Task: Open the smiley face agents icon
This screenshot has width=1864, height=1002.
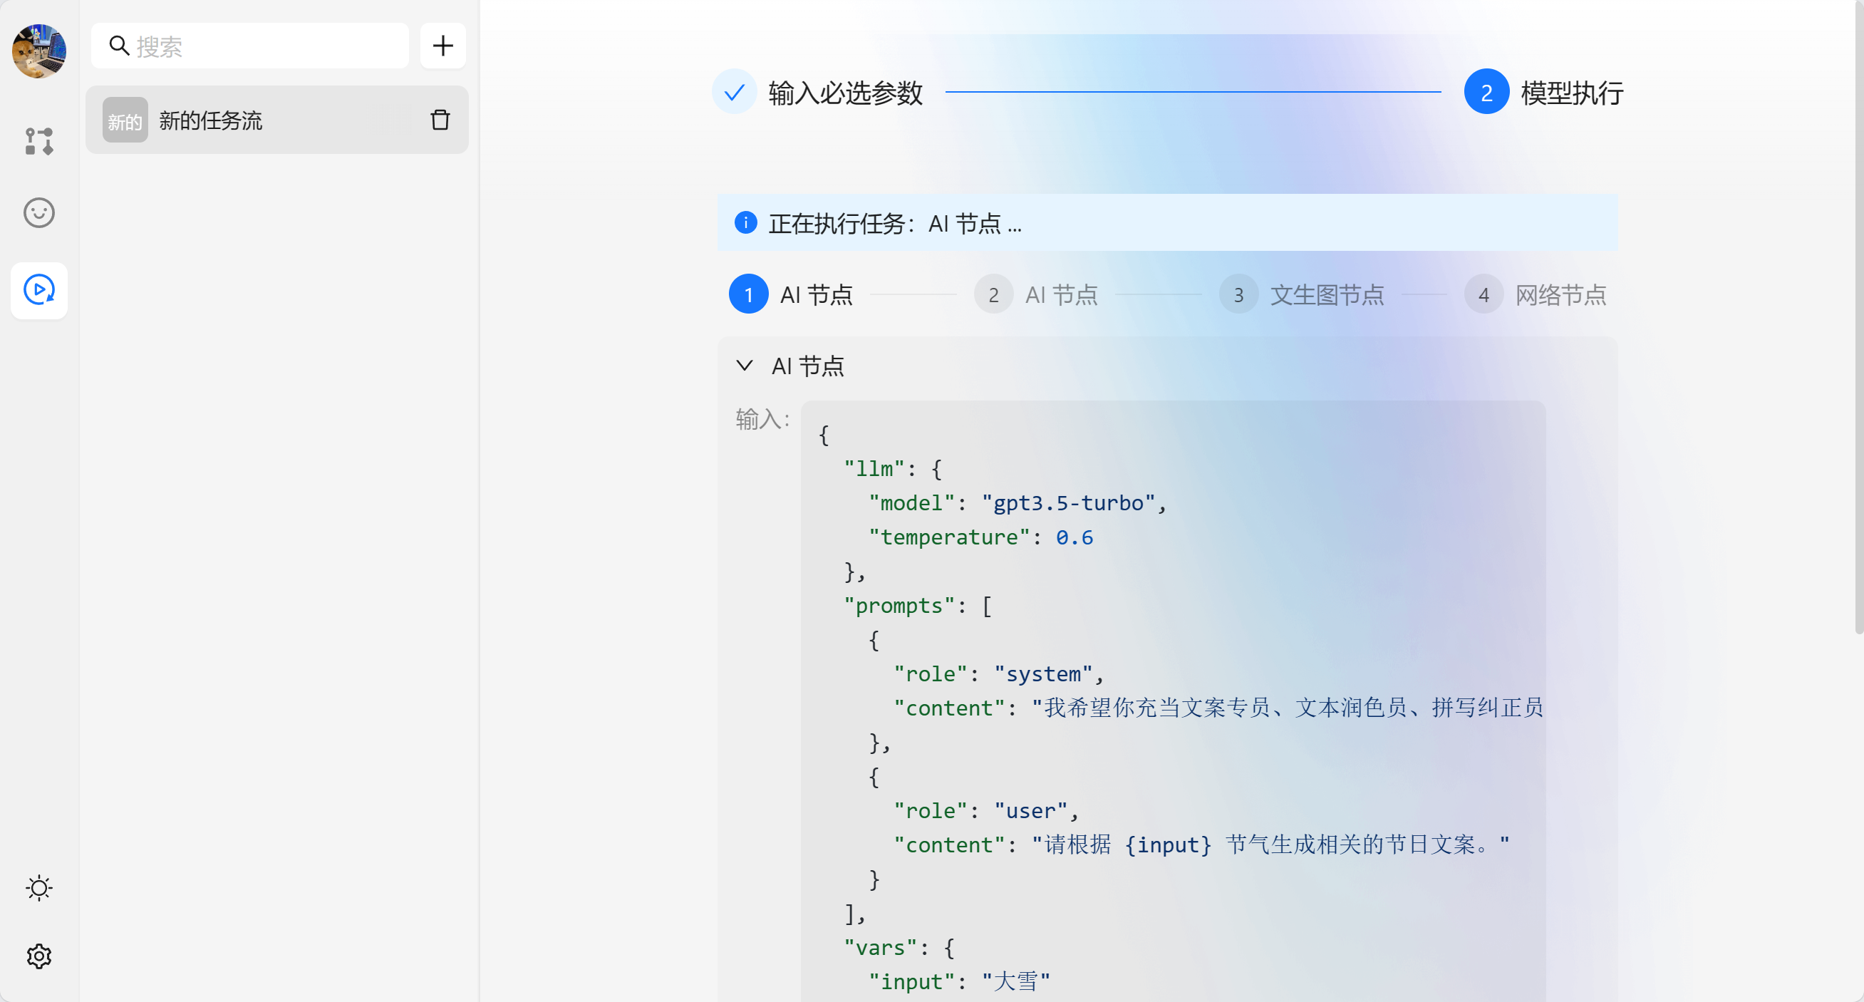Action: point(39,212)
